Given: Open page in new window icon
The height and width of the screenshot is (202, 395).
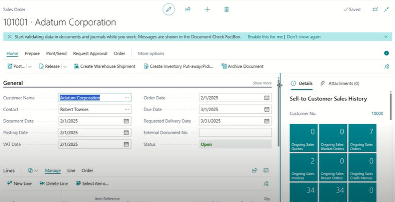Looking at the screenshot, I should click(375, 10).
